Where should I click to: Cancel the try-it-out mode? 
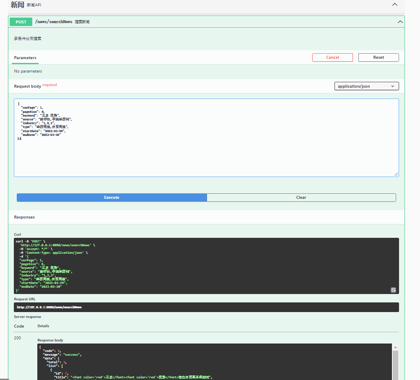pyautogui.click(x=332, y=57)
